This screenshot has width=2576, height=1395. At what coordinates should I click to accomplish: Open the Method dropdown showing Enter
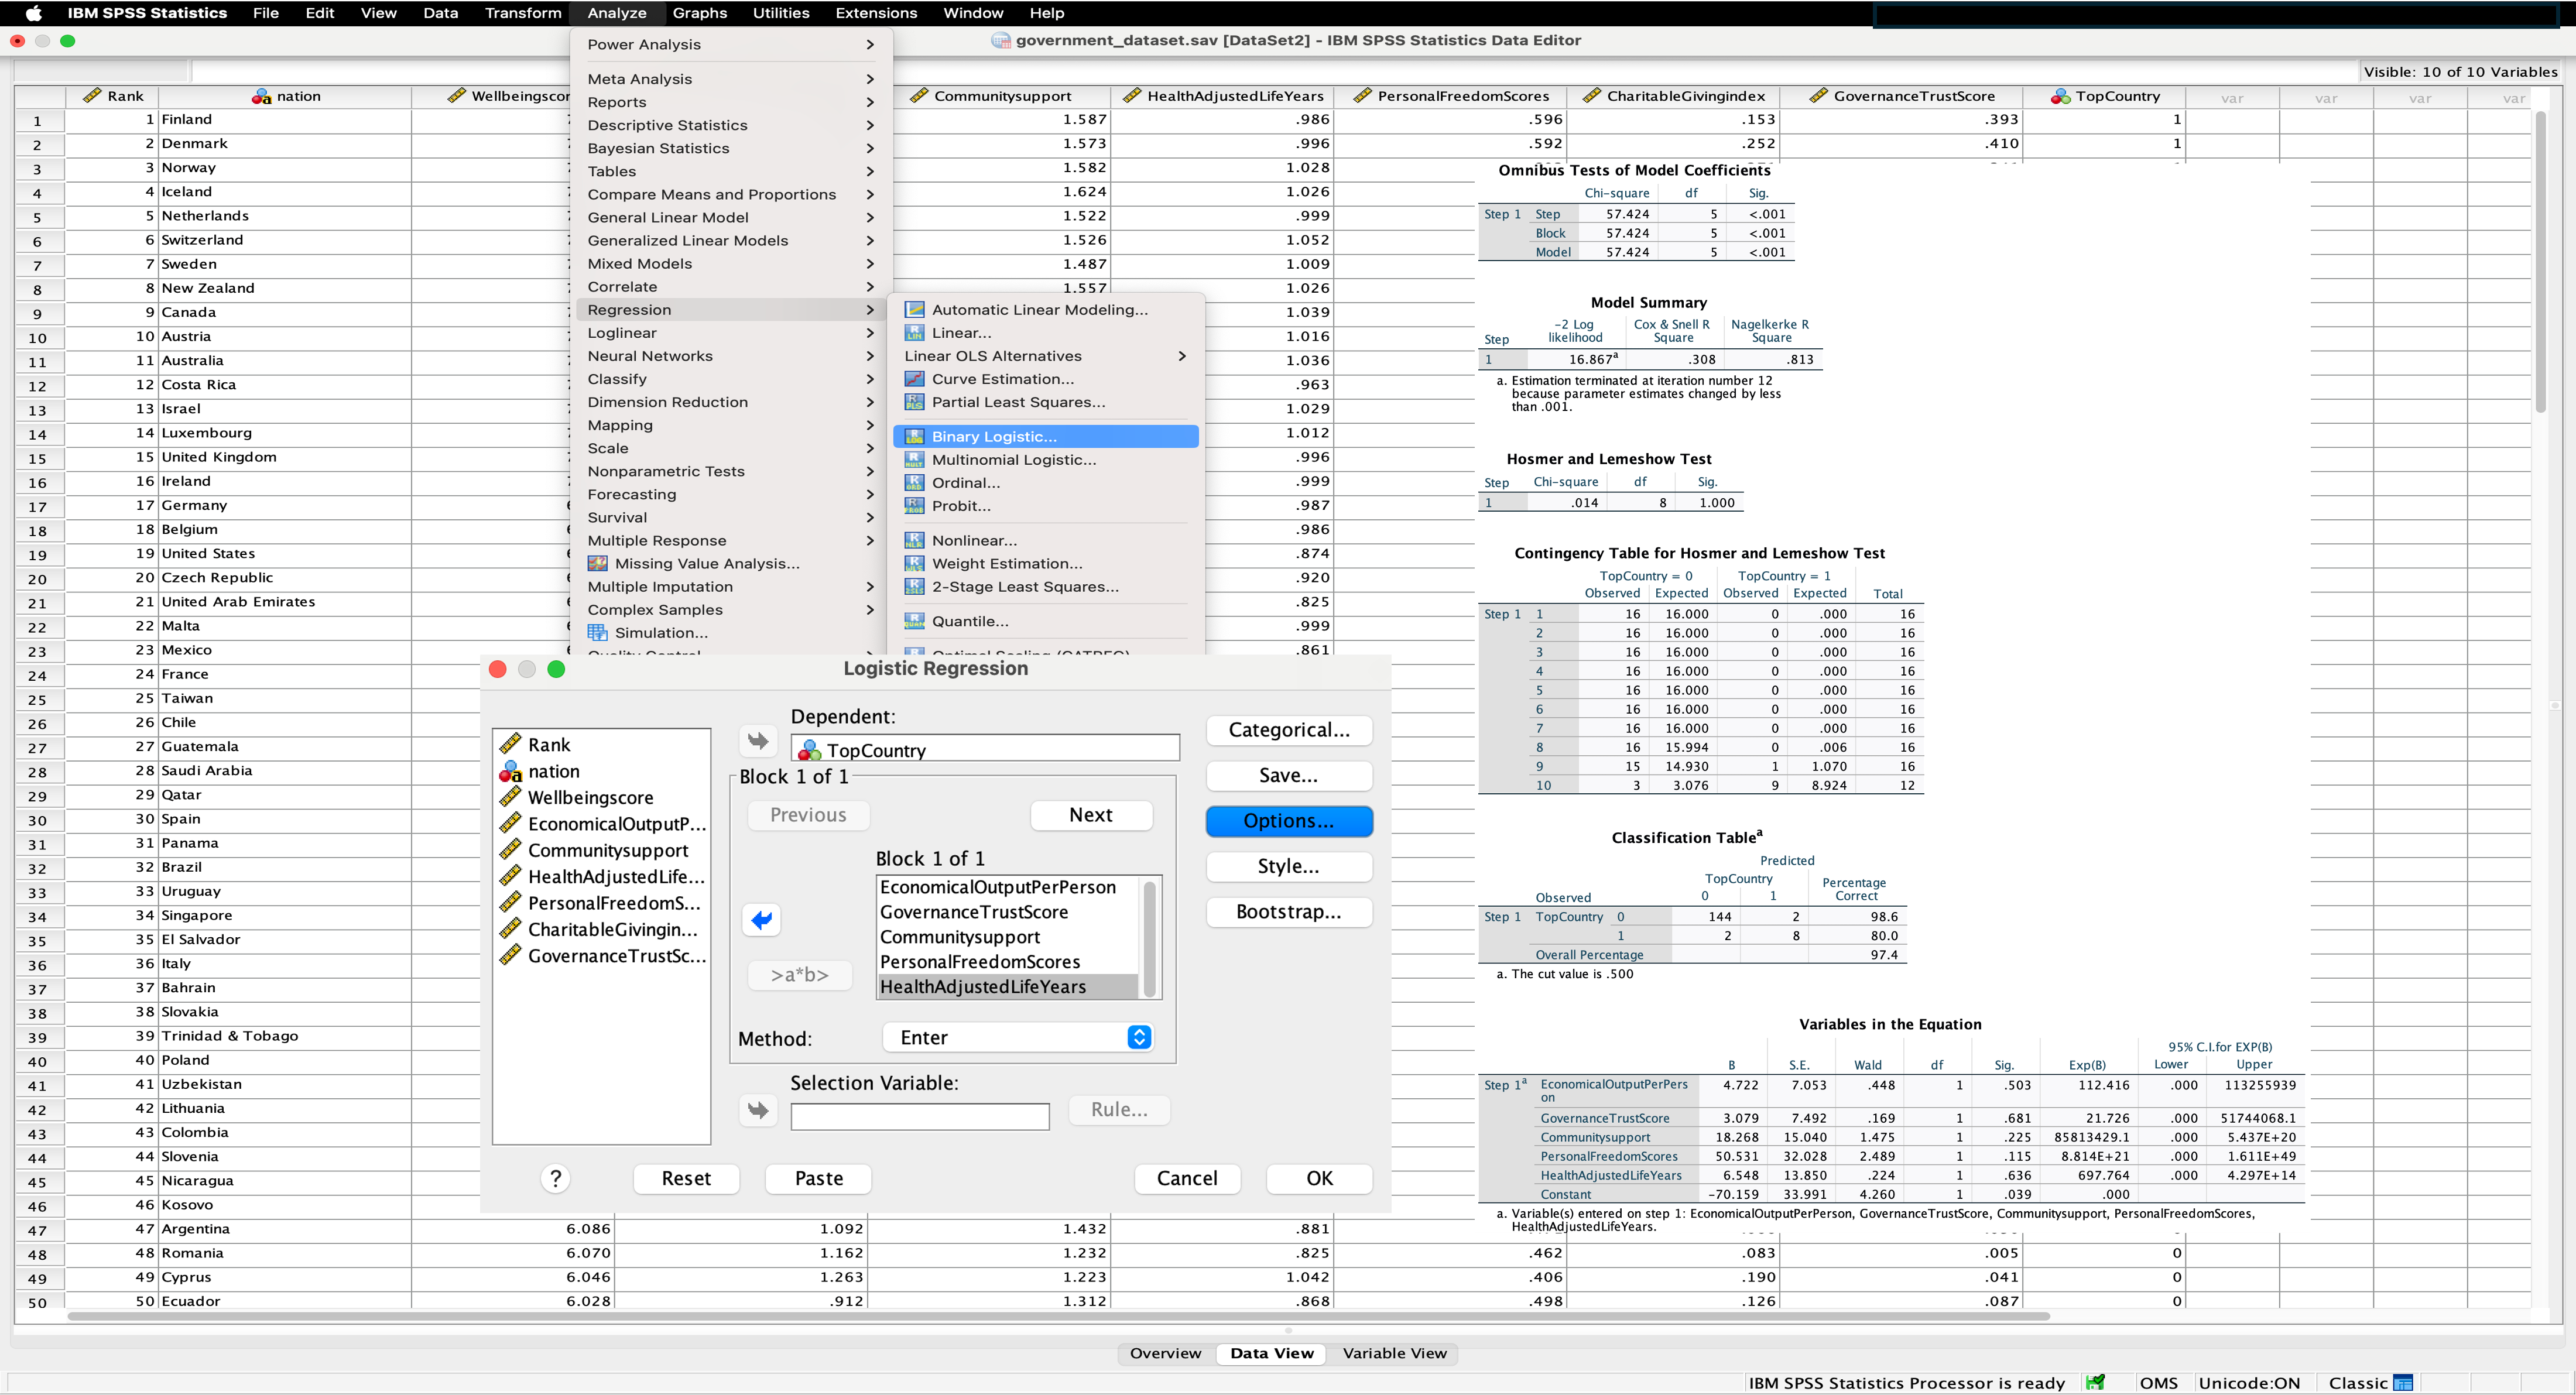pos(1018,1038)
